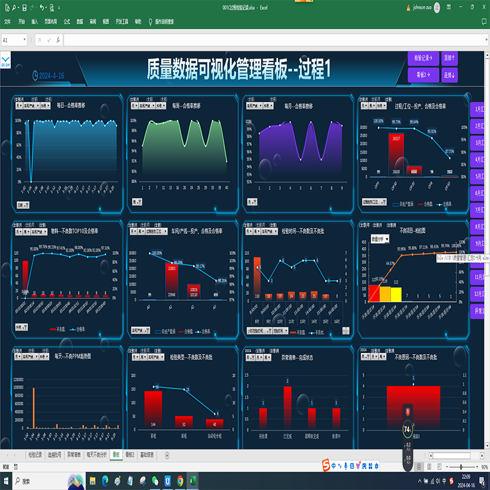Click the new-document icon at title bar left
Screen dimensions: 490x490
[7, 7]
